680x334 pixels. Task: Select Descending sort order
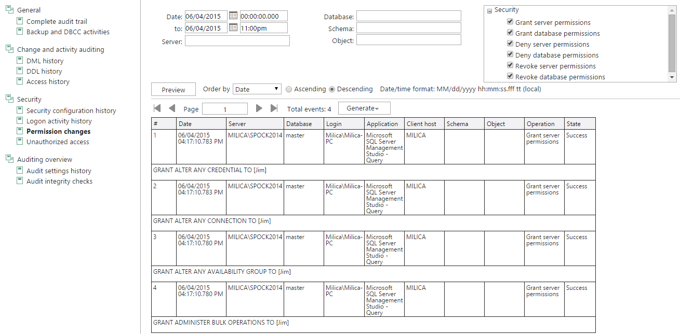pyautogui.click(x=332, y=89)
